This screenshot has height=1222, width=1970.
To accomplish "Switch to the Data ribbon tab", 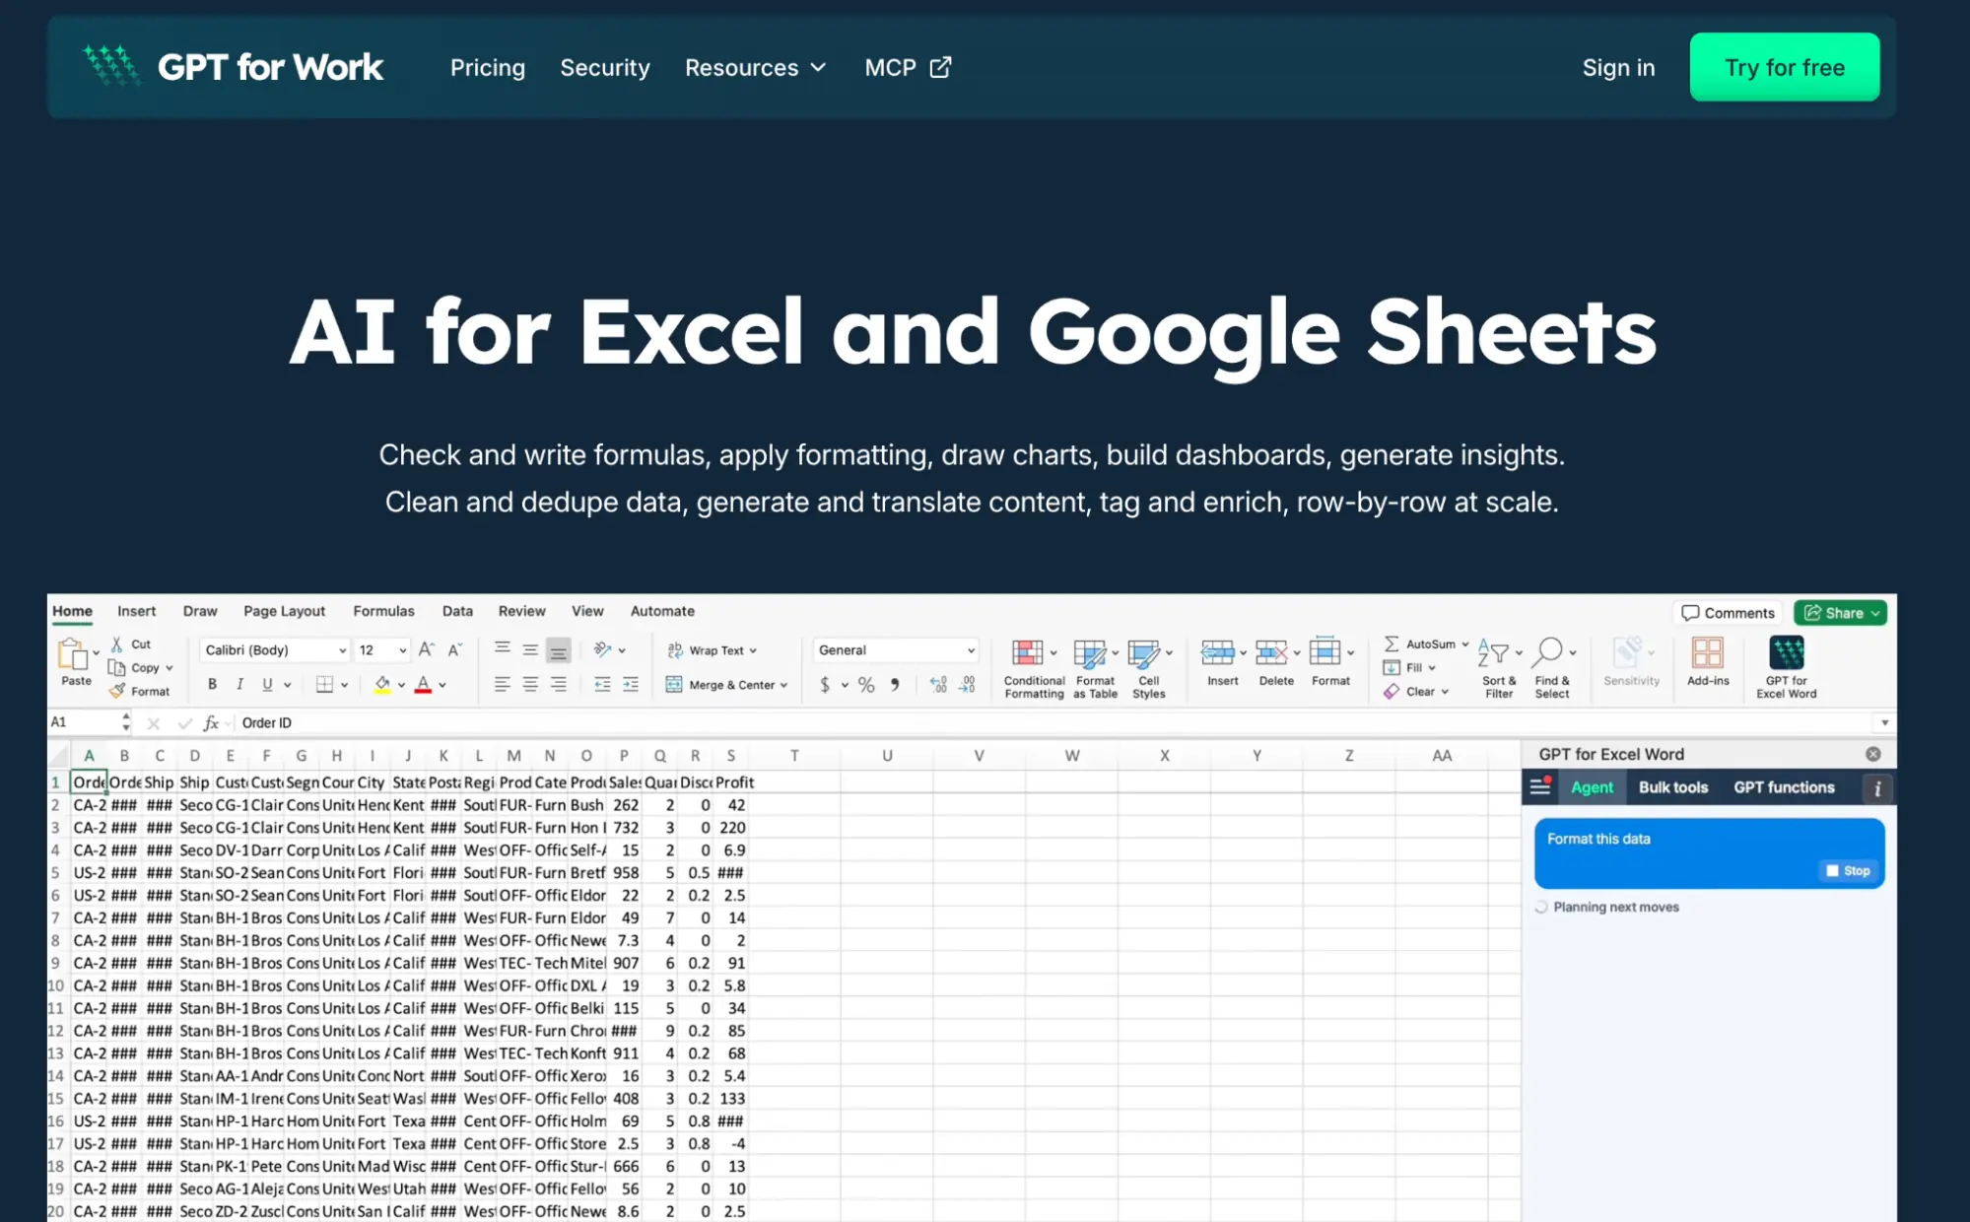I will (x=457, y=611).
